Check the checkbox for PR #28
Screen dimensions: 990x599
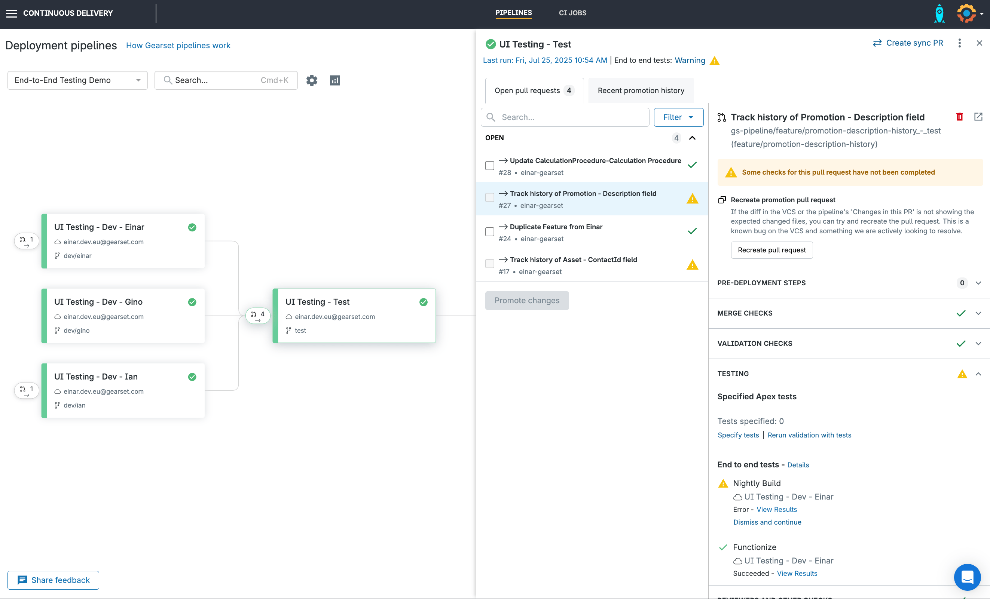[489, 165]
